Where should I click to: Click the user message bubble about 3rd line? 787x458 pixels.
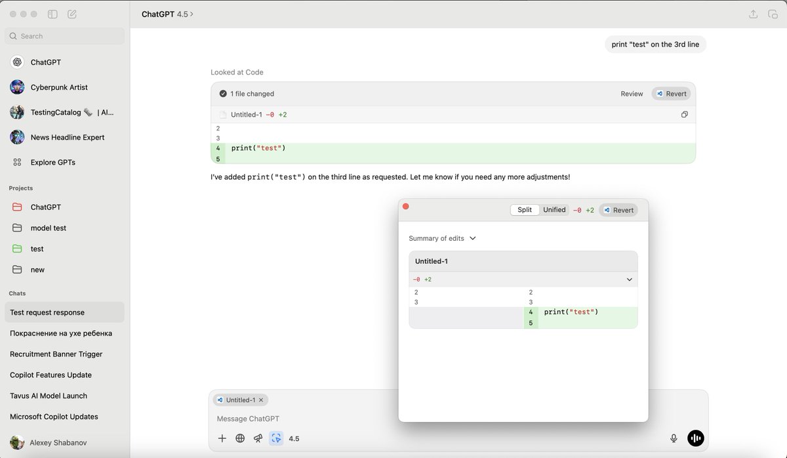click(655, 45)
